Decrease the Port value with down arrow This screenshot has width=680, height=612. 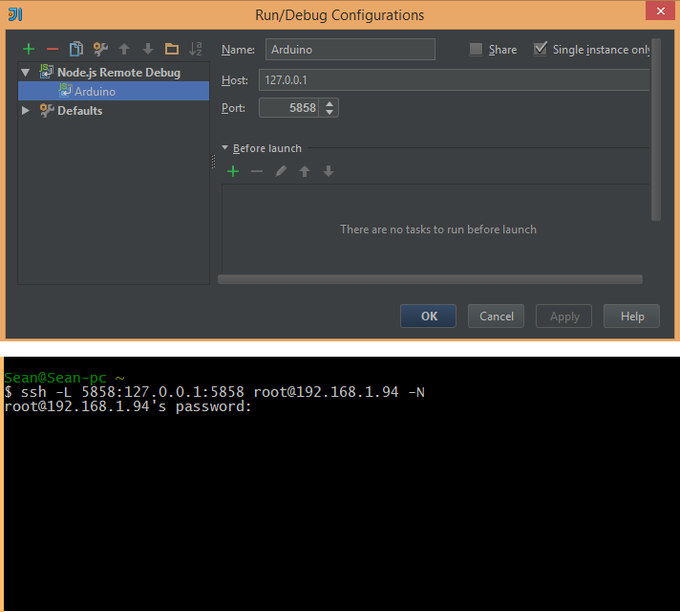coord(329,112)
